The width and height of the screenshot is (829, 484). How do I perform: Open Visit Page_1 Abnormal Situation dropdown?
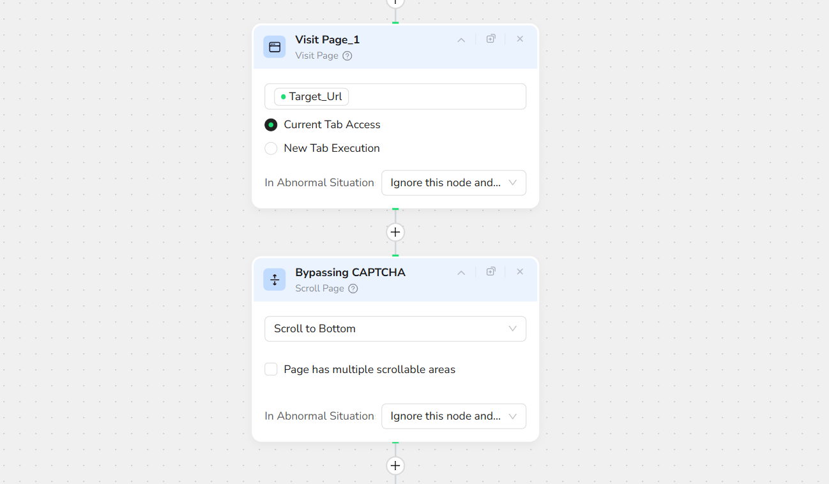[453, 183]
